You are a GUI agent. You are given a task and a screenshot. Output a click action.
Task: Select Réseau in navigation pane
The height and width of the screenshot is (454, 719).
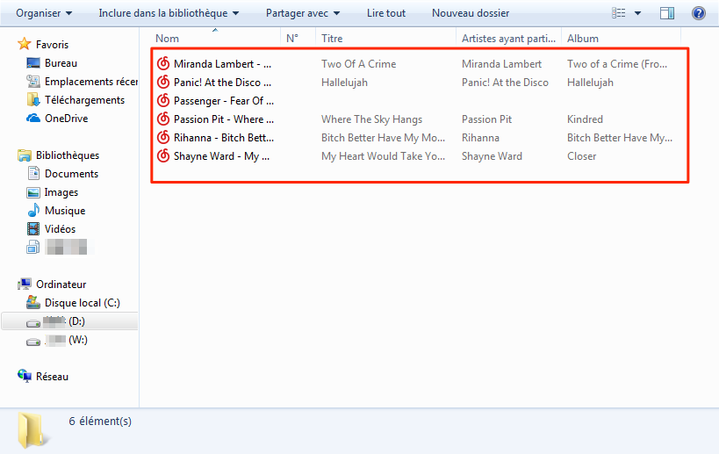coord(53,377)
